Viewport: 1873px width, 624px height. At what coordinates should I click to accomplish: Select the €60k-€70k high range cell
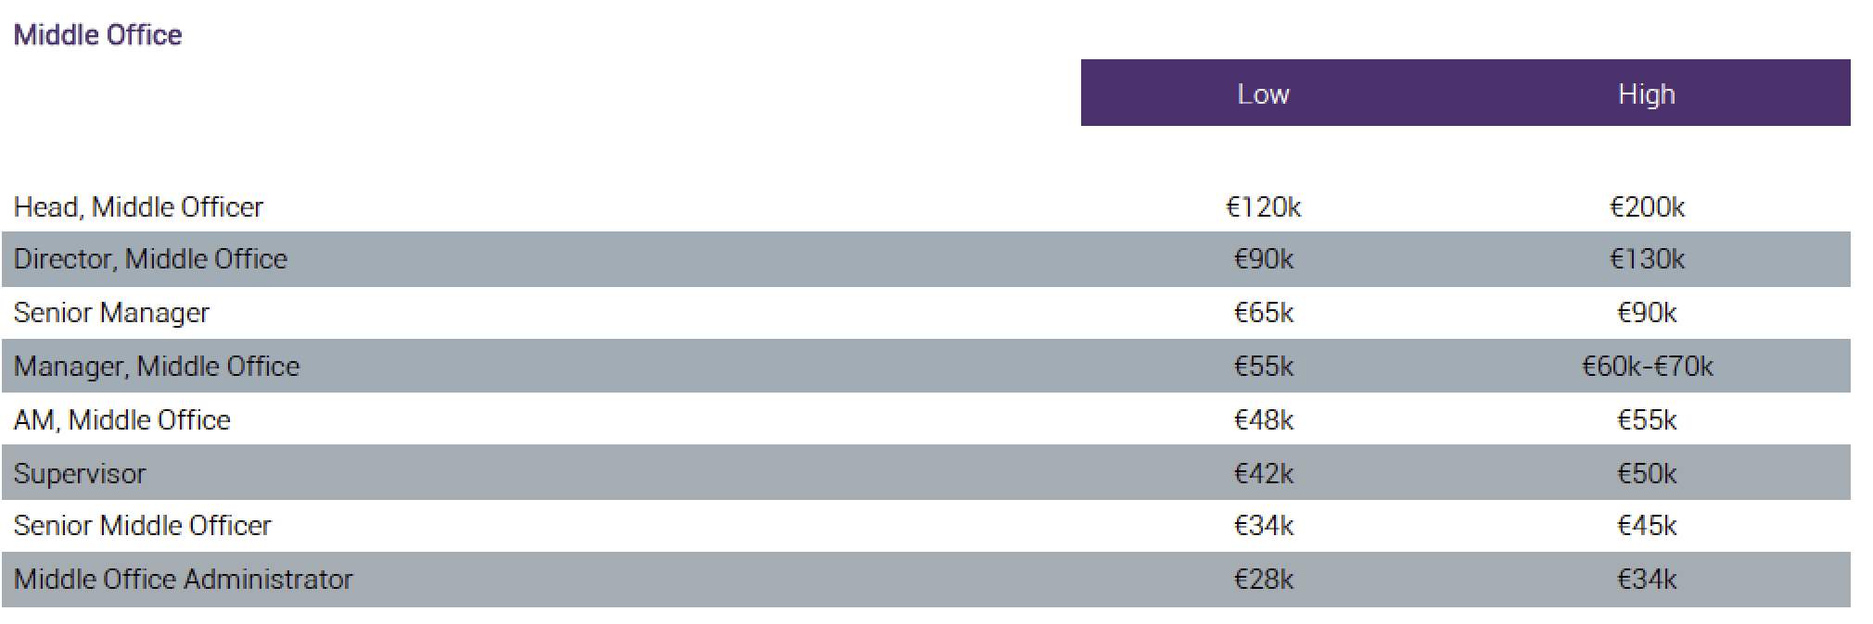(x=1647, y=367)
